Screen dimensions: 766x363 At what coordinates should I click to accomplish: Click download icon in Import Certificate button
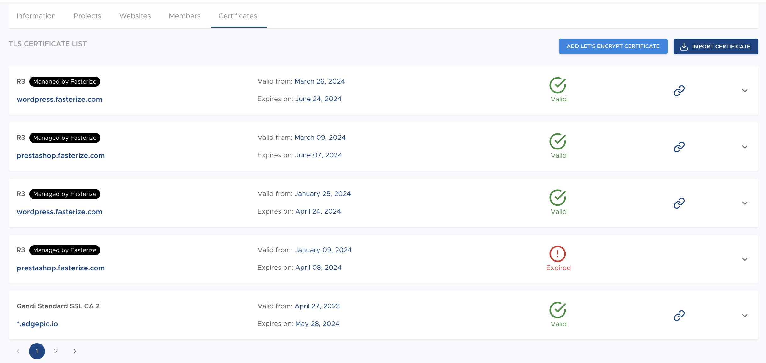coord(684,47)
